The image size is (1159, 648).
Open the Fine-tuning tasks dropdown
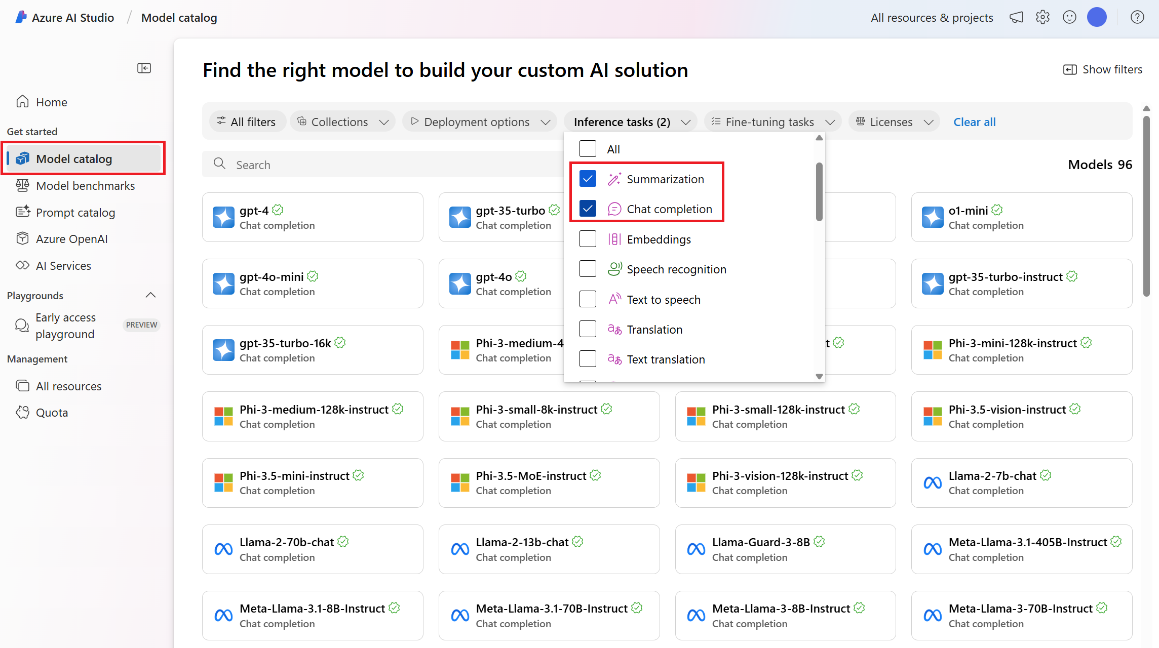click(x=772, y=121)
